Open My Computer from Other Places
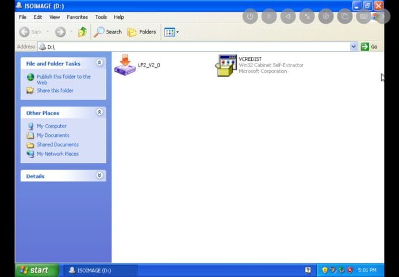This screenshot has height=277, width=399. pos(51,126)
